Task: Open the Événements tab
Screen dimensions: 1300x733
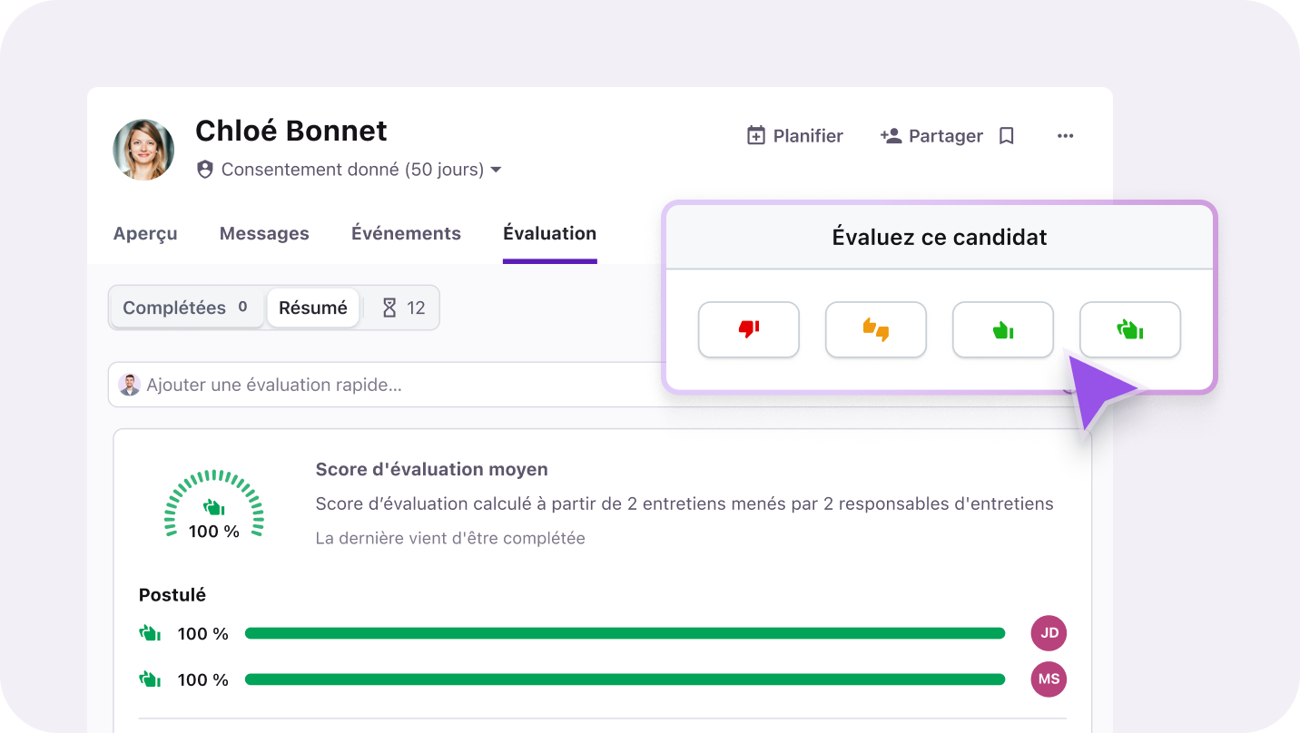Action: point(406,233)
